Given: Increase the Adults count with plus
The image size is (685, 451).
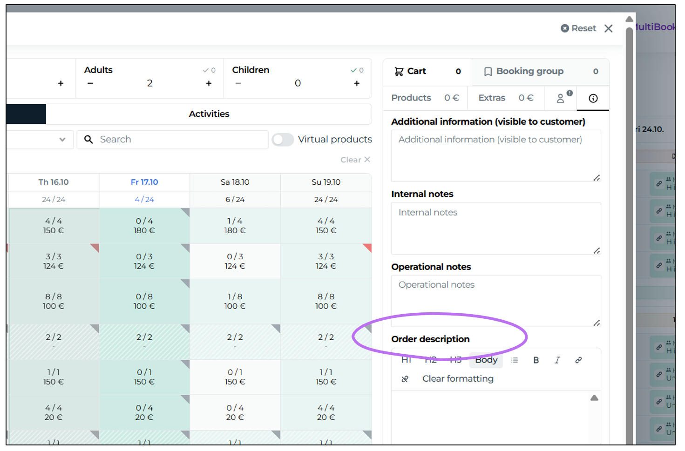Looking at the screenshot, I should coord(209,83).
